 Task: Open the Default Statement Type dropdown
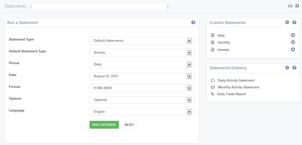click(142, 53)
